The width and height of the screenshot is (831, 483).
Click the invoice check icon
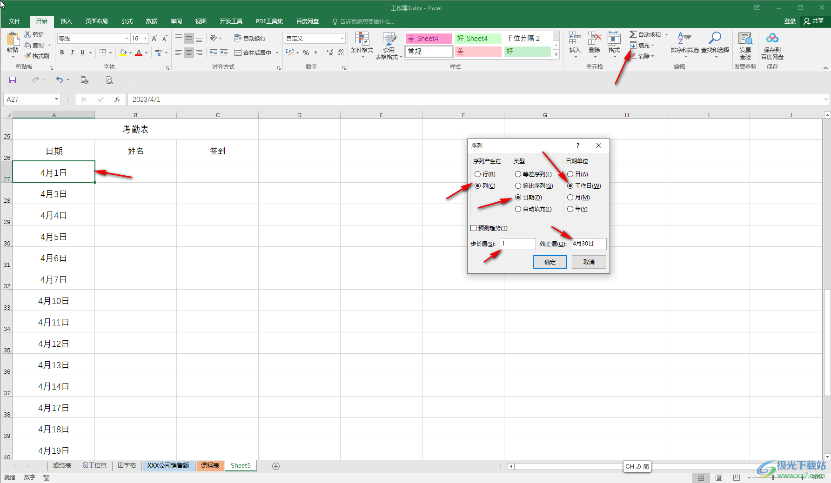745,39
